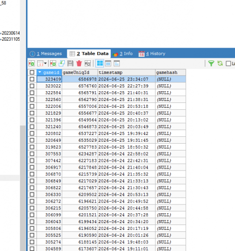Image resolution: width=235 pixels, height=251 pixels.
Task: Click the copy data toolbar icon
Action: [40, 63]
